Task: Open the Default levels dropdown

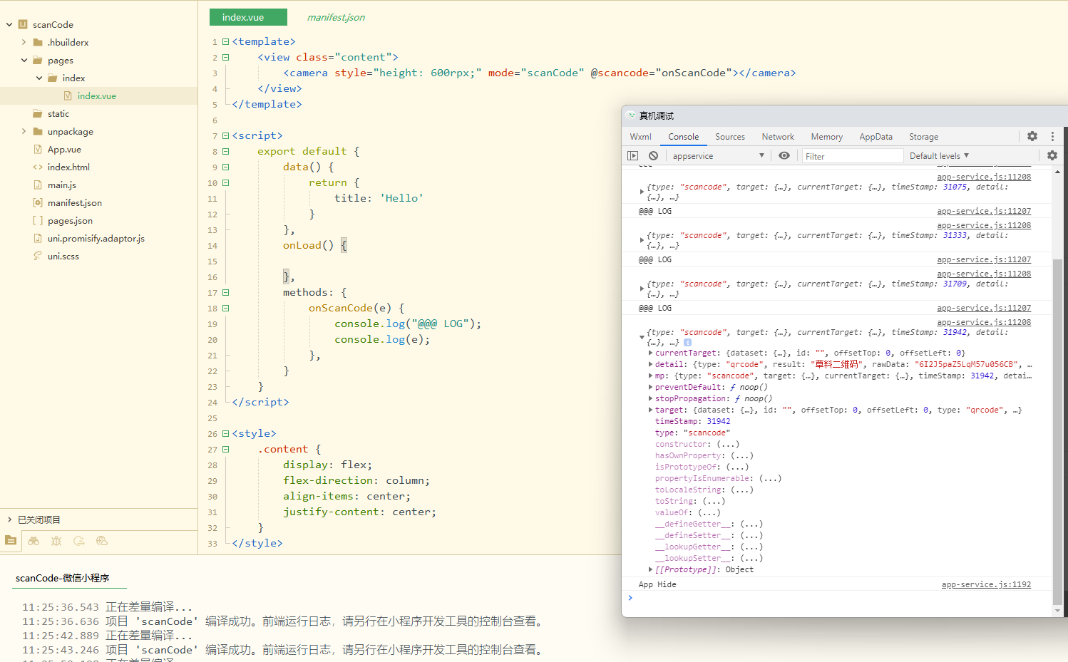Action: click(939, 155)
